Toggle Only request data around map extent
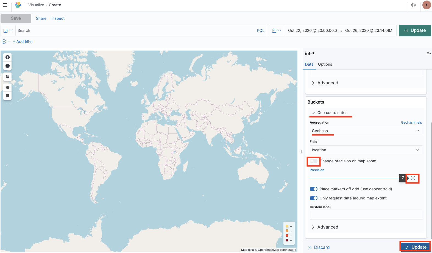 coord(313,198)
